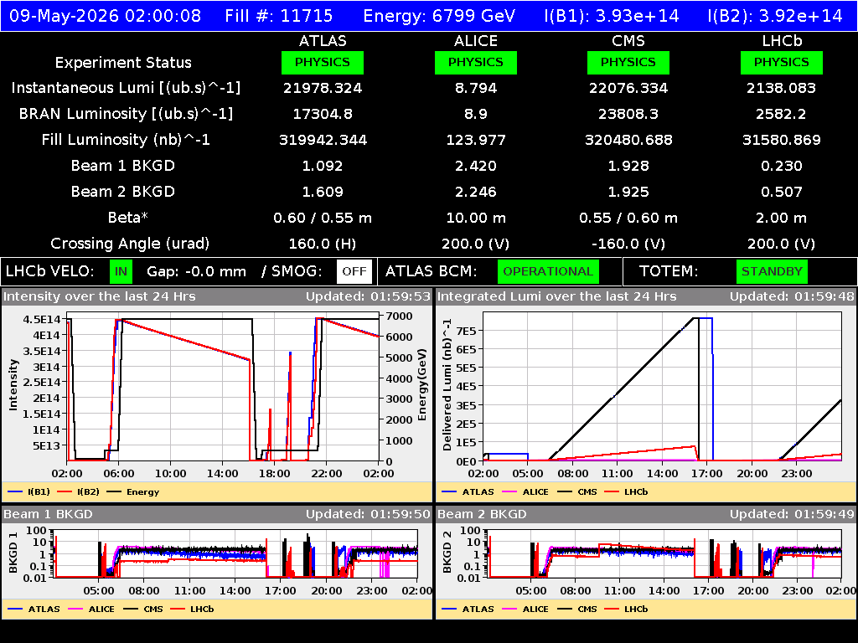Click ATLAS Beta* value 0.60 / 0.55 m

pyautogui.click(x=323, y=218)
